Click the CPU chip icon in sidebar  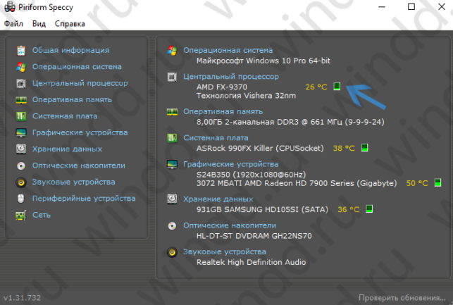(x=21, y=84)
